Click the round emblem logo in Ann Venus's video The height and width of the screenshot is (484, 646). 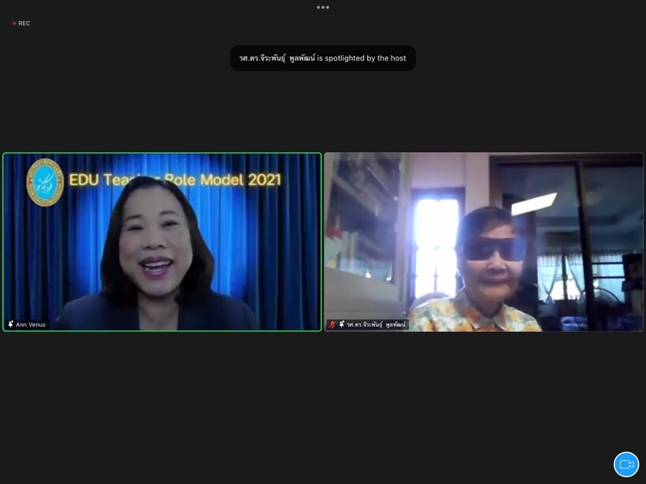(45, 183)
